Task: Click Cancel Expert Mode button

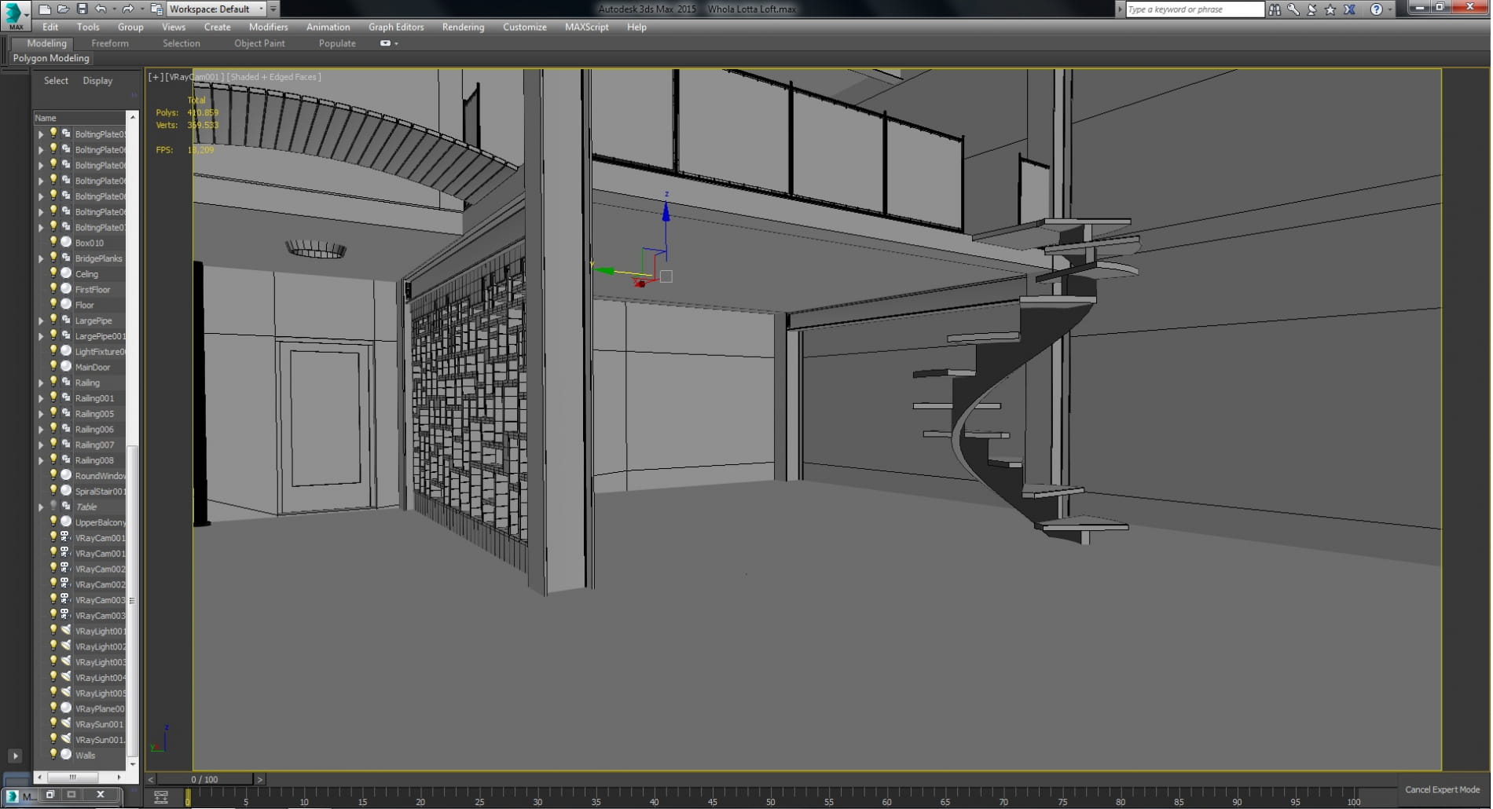Action: (1442, 789)
